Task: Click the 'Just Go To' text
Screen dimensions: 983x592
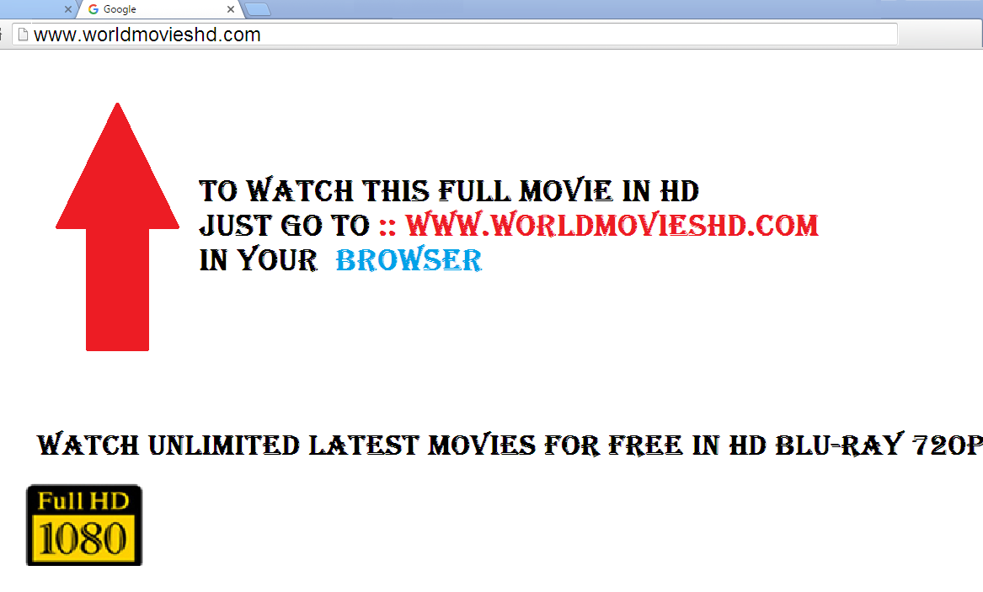Action: (x=285, y=226)
